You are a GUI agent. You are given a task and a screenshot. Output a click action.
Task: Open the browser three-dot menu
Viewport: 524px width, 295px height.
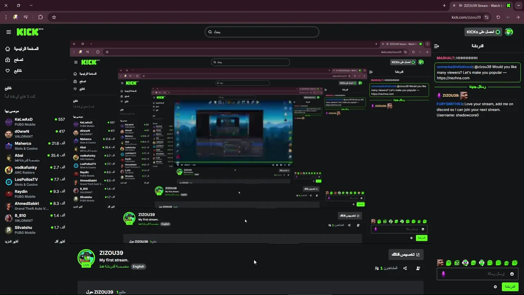tap(6, 17)
